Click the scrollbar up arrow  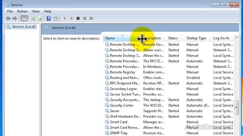(237, 37)
